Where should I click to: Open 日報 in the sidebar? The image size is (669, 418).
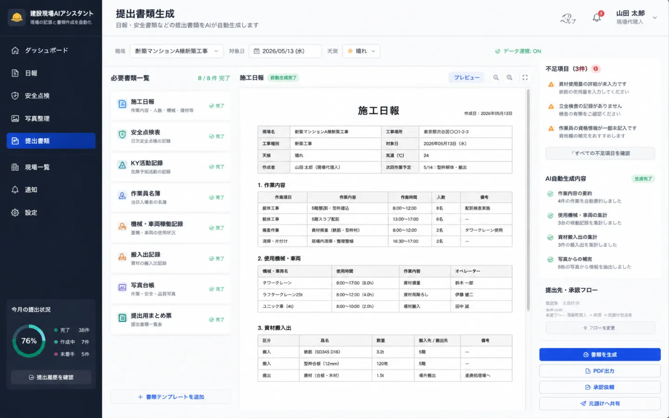pyautogui.click(x=51, y=73)
